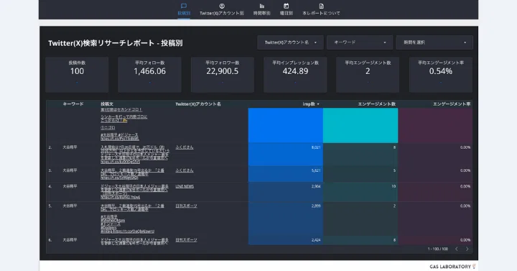
Task: Open 日刊スポーツ account link in row 5
Action: tap(186, 206)
